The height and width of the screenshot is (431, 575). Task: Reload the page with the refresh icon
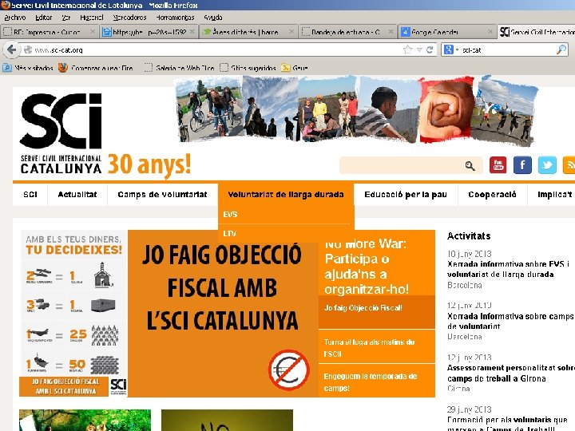tap(430, 49)
